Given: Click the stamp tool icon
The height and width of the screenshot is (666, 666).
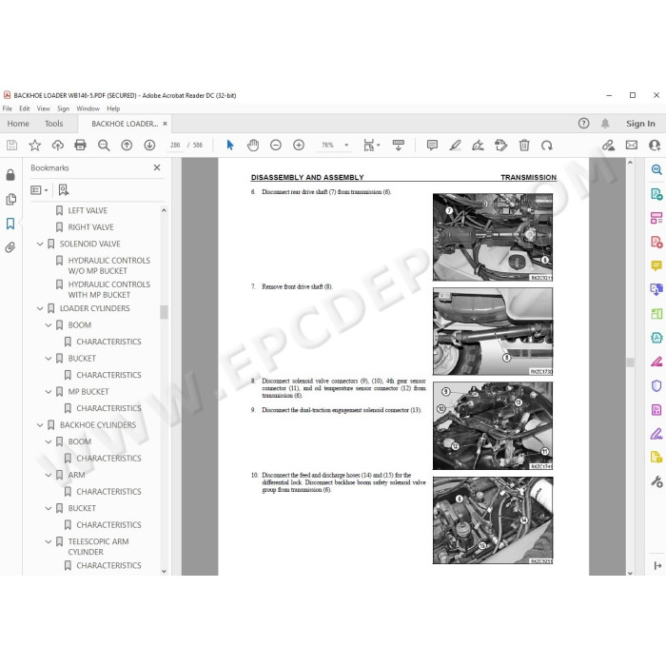Looking at the screenshot, I should (500, 146).
